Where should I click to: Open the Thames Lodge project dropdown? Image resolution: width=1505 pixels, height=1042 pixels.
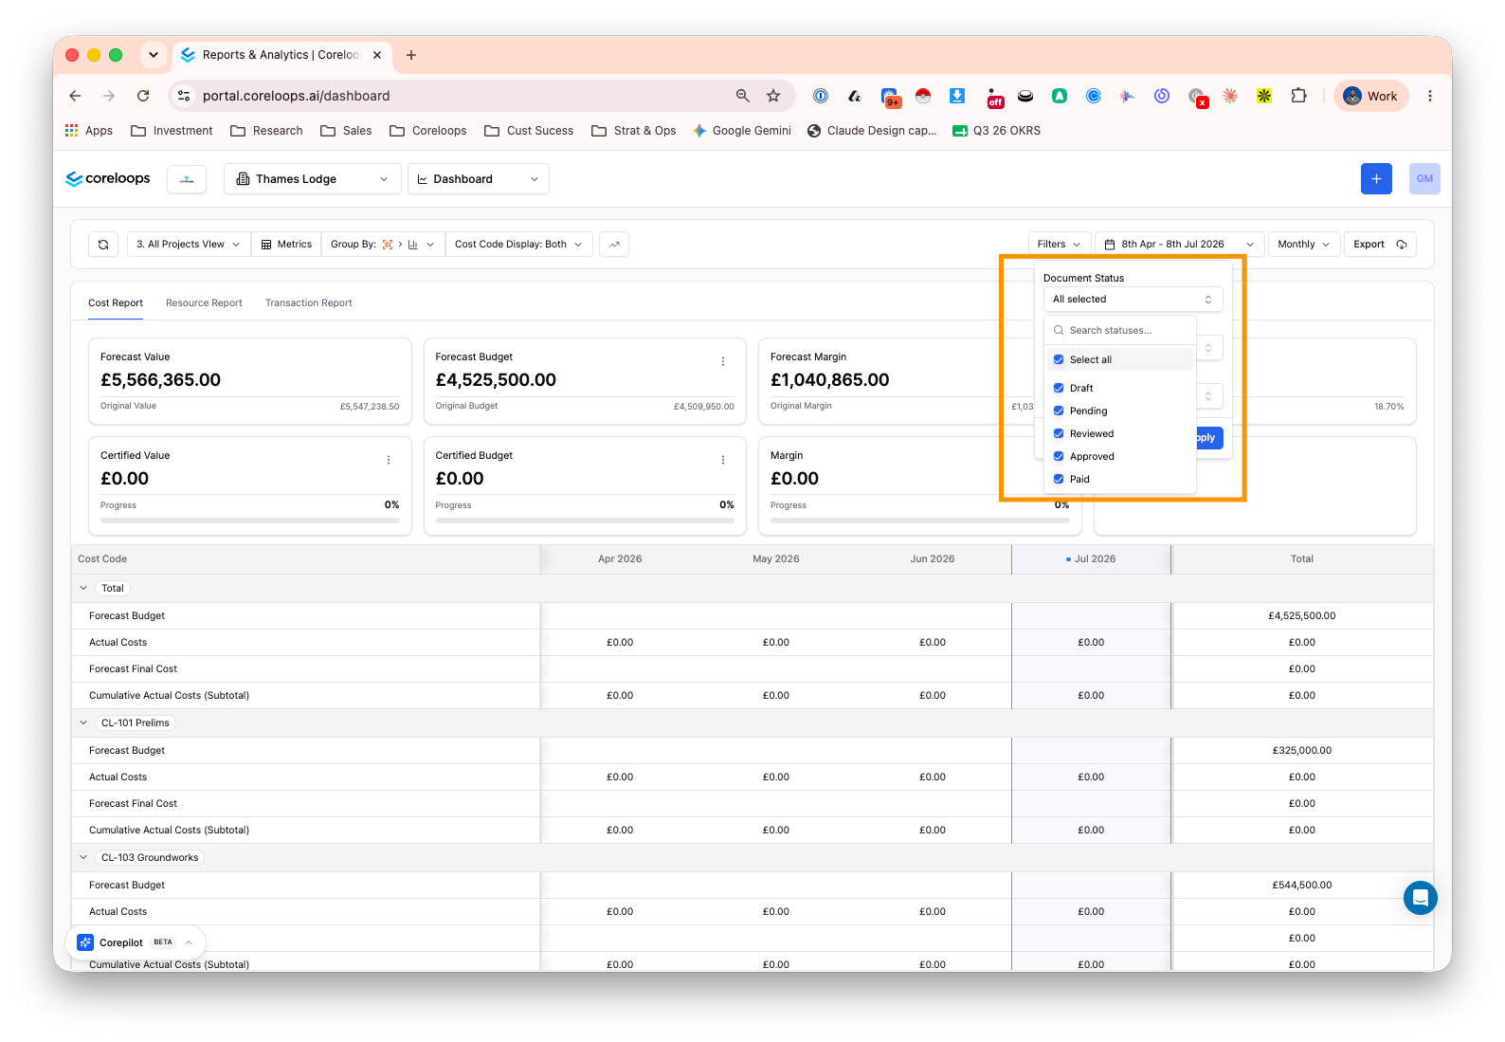(x=312, y=179)
